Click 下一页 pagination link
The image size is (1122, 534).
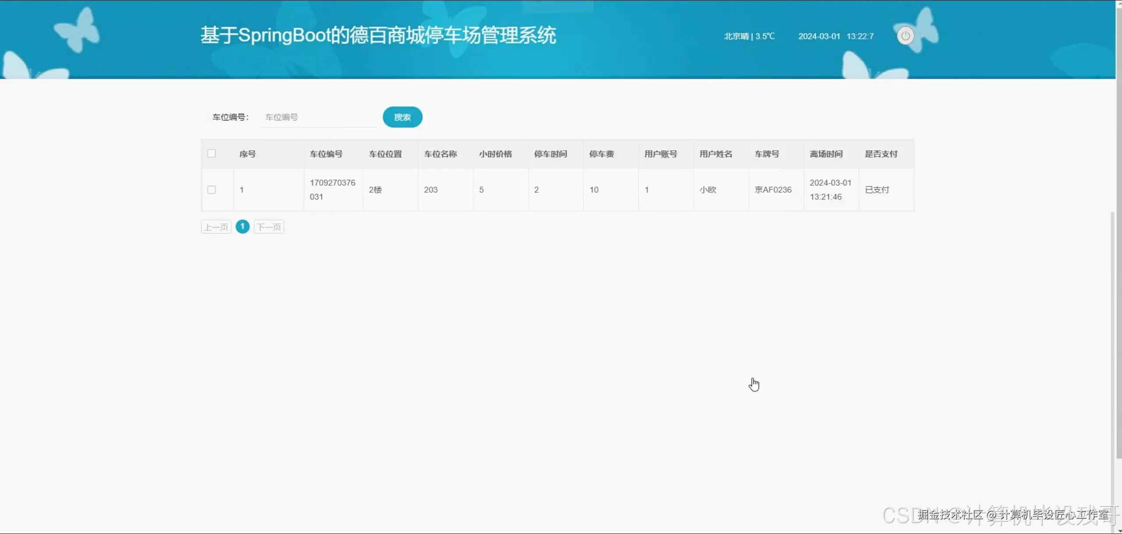(x=268, y=226)
